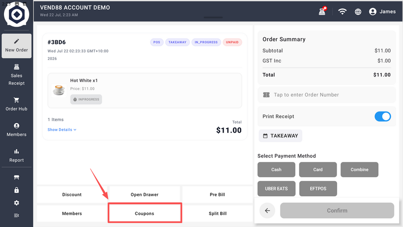Select Cash payment method
Screen dimensions: 403x227
coord(276,169)
